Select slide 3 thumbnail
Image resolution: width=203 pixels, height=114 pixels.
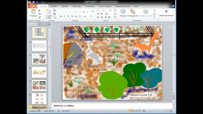pyautogui.click(x=39, y=33)
